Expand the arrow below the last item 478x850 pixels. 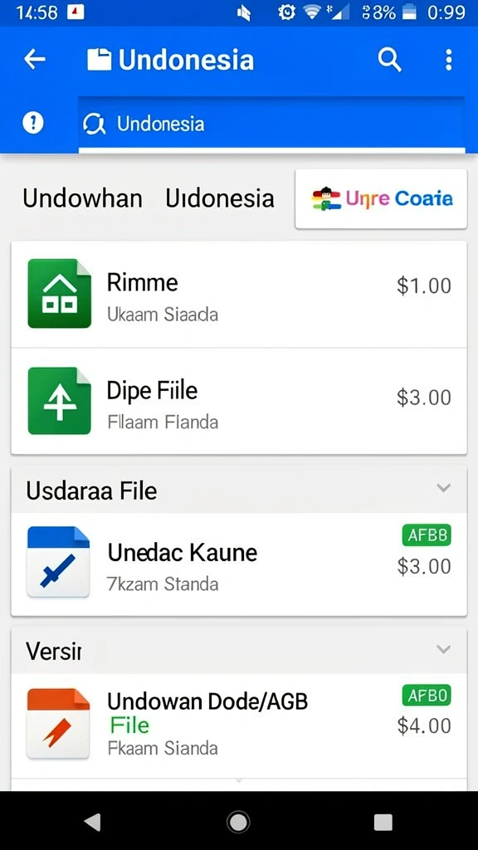[239, 781]
